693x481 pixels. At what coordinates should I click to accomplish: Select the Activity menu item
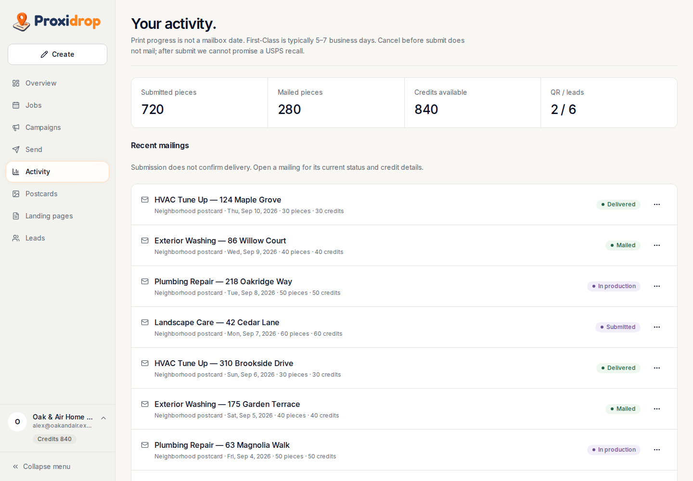coord(57,172)
